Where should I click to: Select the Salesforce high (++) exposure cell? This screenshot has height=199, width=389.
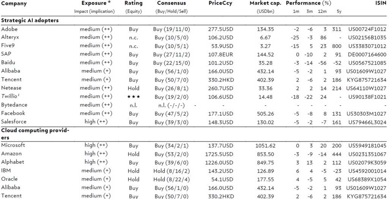[x=96, y=122]
